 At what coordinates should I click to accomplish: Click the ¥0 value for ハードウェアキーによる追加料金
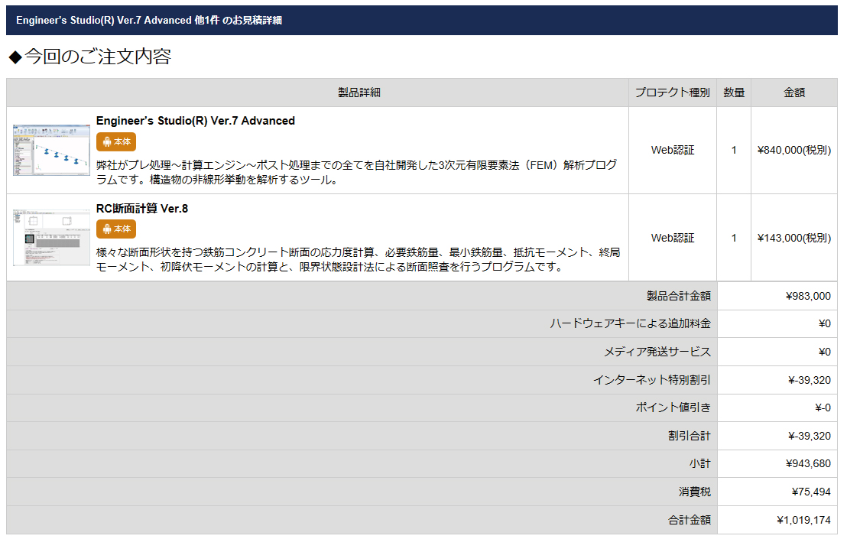(x=825, y=323)
